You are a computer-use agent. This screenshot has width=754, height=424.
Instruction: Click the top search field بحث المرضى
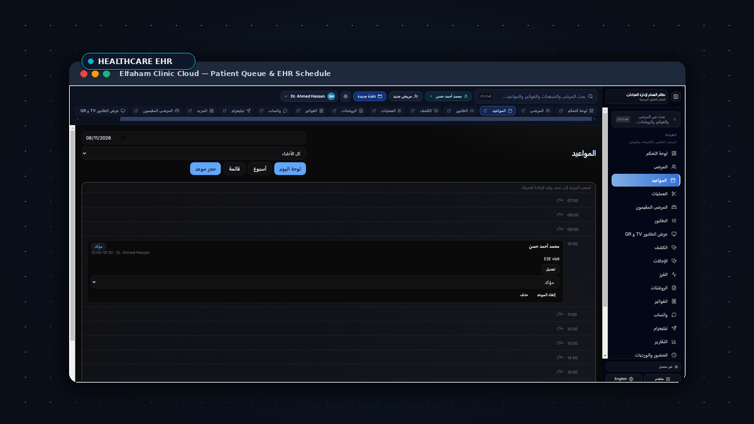pyautogui.click(x=536, y=96)
